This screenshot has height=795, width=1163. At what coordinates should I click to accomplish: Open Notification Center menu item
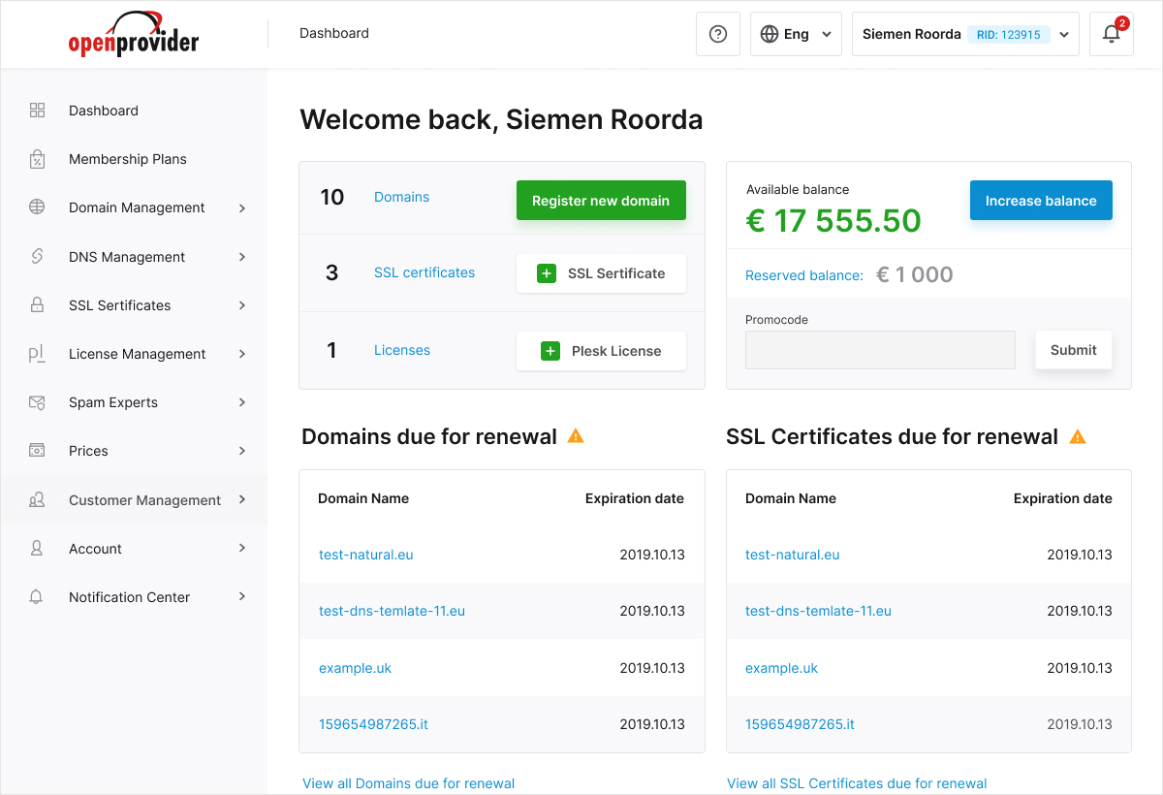click(129, 597)
